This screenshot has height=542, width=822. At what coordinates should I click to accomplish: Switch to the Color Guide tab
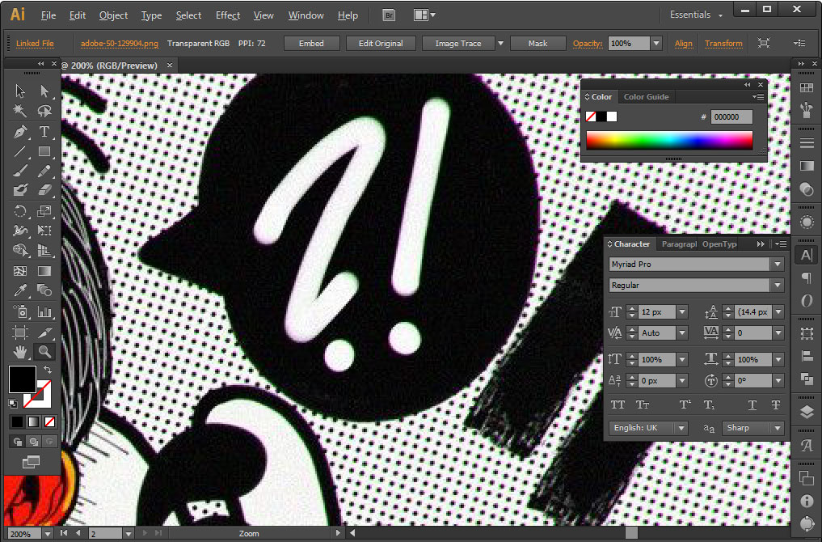[x=646, y=97]
